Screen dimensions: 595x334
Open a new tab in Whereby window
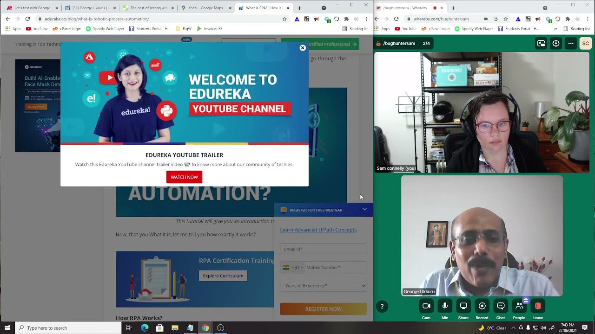453,8
